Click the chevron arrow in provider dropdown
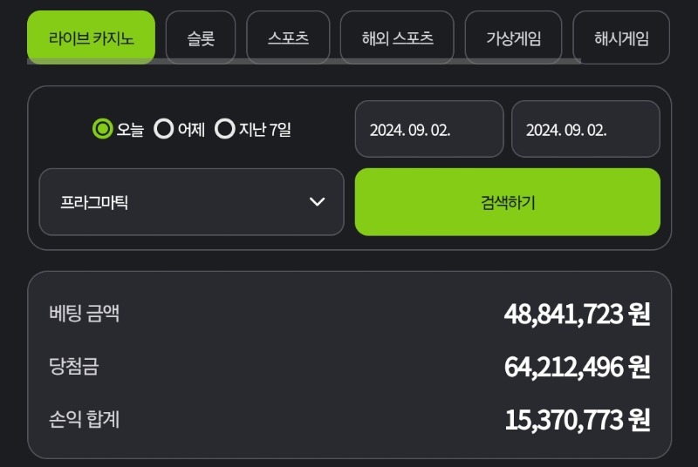698x467 pixels. click(x=317, y=202)
